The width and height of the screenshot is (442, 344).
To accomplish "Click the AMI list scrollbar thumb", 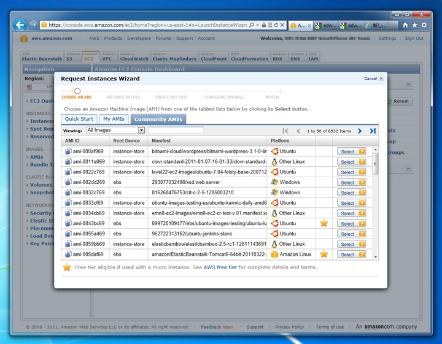I will point(375,164).
